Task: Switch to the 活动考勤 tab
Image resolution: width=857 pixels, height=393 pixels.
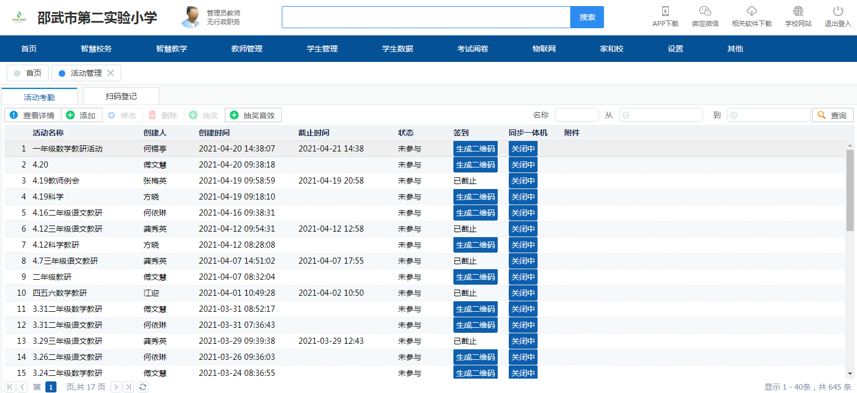Action: click(x=39, y=97)
